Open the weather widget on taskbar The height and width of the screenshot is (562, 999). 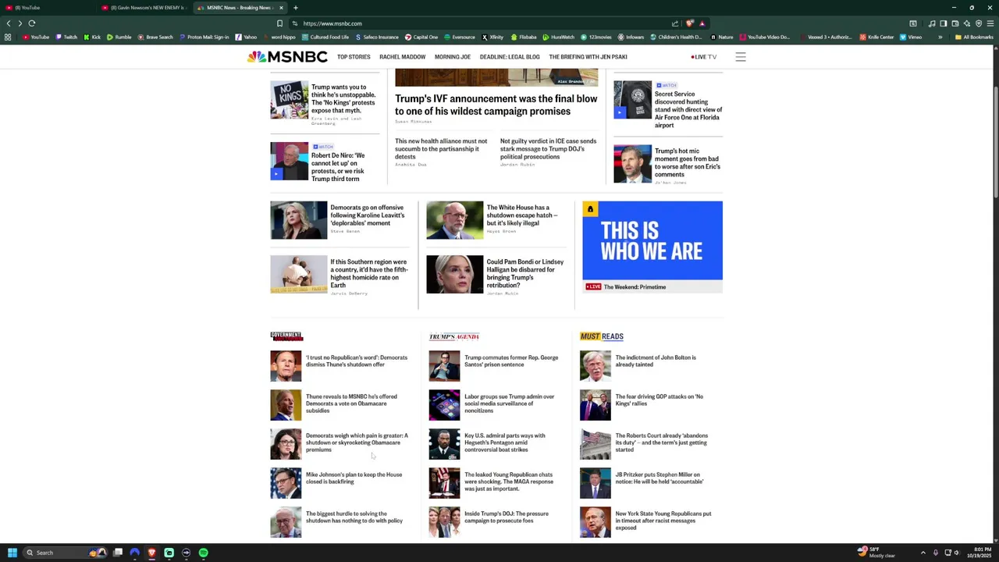tap(876, 553)
